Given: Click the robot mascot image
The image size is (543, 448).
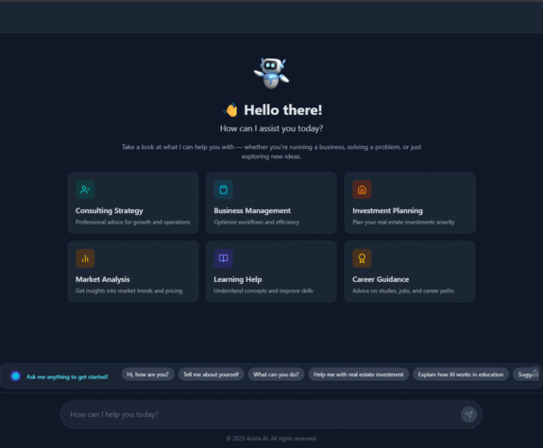Looking at the screenshot, I should coord(272,73).
